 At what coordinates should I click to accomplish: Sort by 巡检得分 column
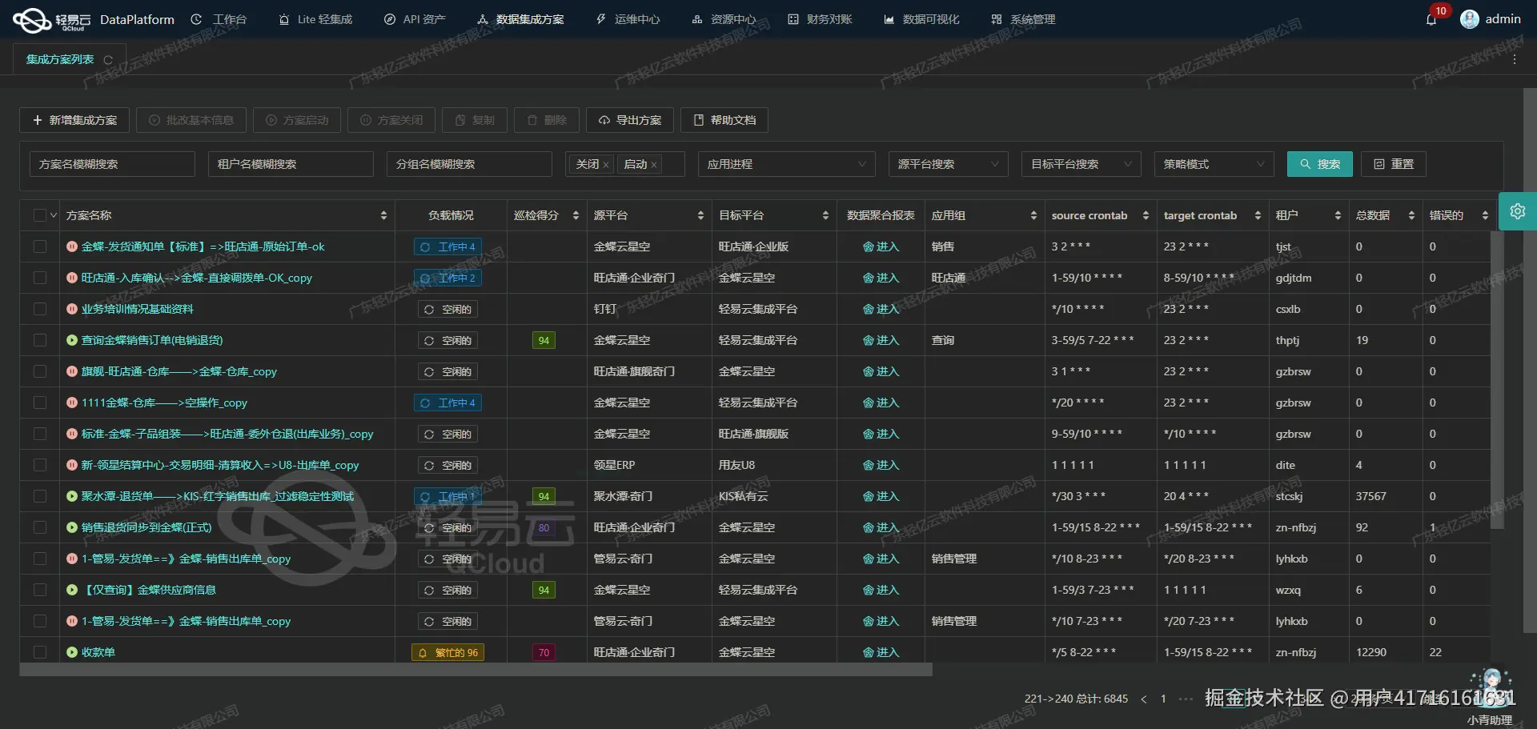point(576,215)
